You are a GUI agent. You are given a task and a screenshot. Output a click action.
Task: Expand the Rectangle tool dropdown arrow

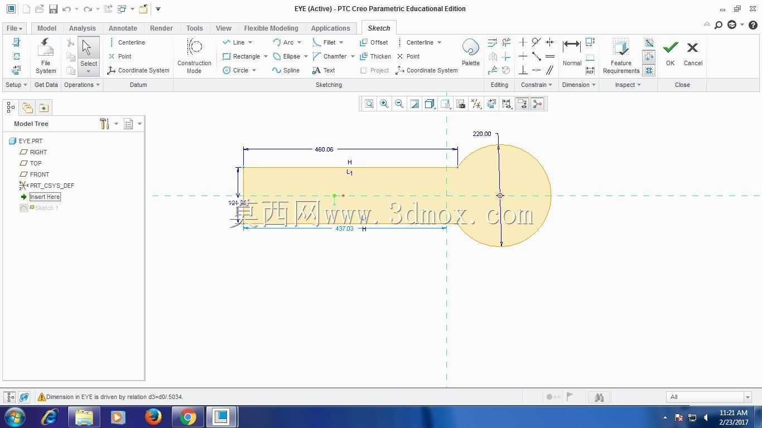tap(266, 56)
